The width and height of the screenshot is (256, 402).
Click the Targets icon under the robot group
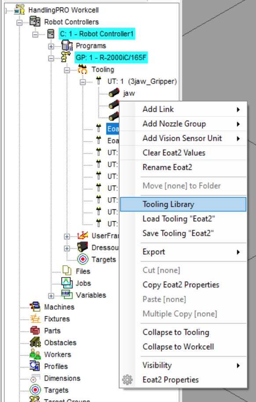click(83, 259)
